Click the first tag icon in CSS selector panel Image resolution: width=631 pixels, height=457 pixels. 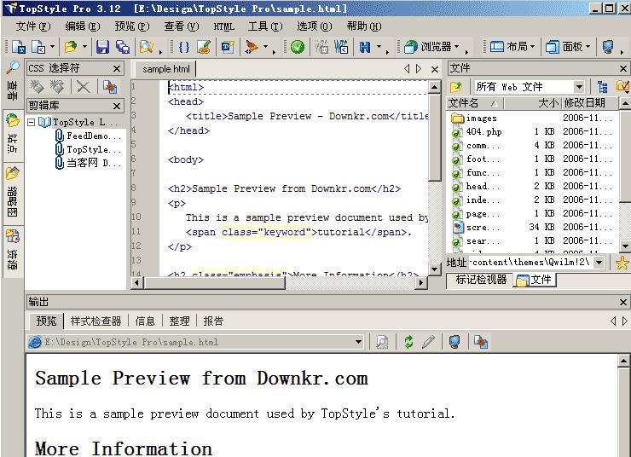point(37,86)
